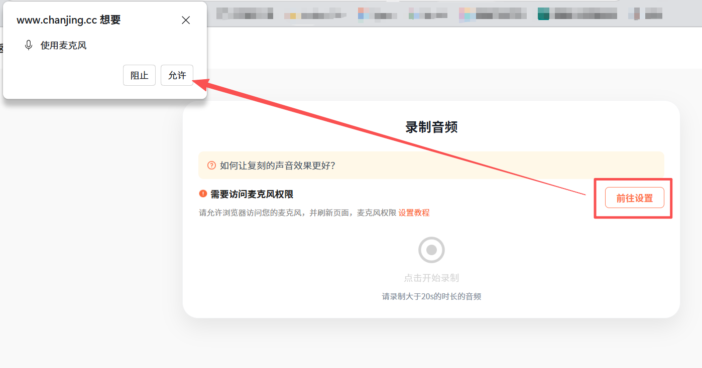Viewport: 702px width, 368px height.
Task: Click the 请允许浏览器访问您的麦克风 description text
Action: 251,213
